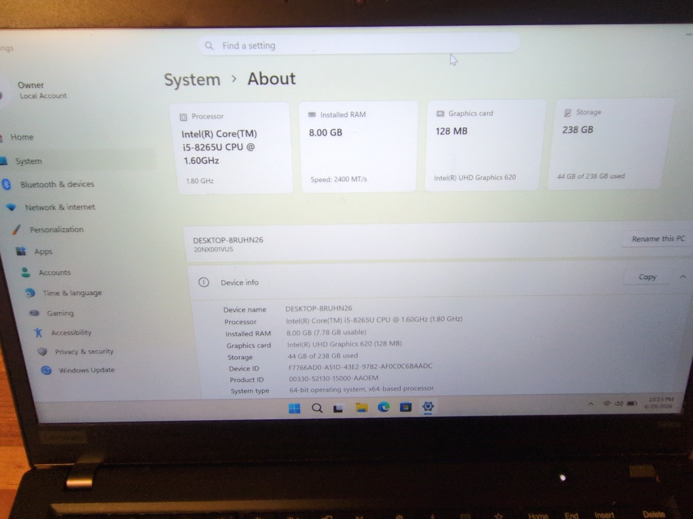Viewport: 693px width, 519px height.
Task: Open Windows Update settings
Action: [86, 370]
